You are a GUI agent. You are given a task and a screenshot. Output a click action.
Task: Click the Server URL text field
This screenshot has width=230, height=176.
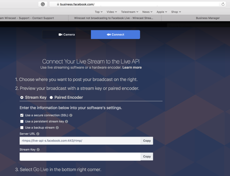click(80, 141)
